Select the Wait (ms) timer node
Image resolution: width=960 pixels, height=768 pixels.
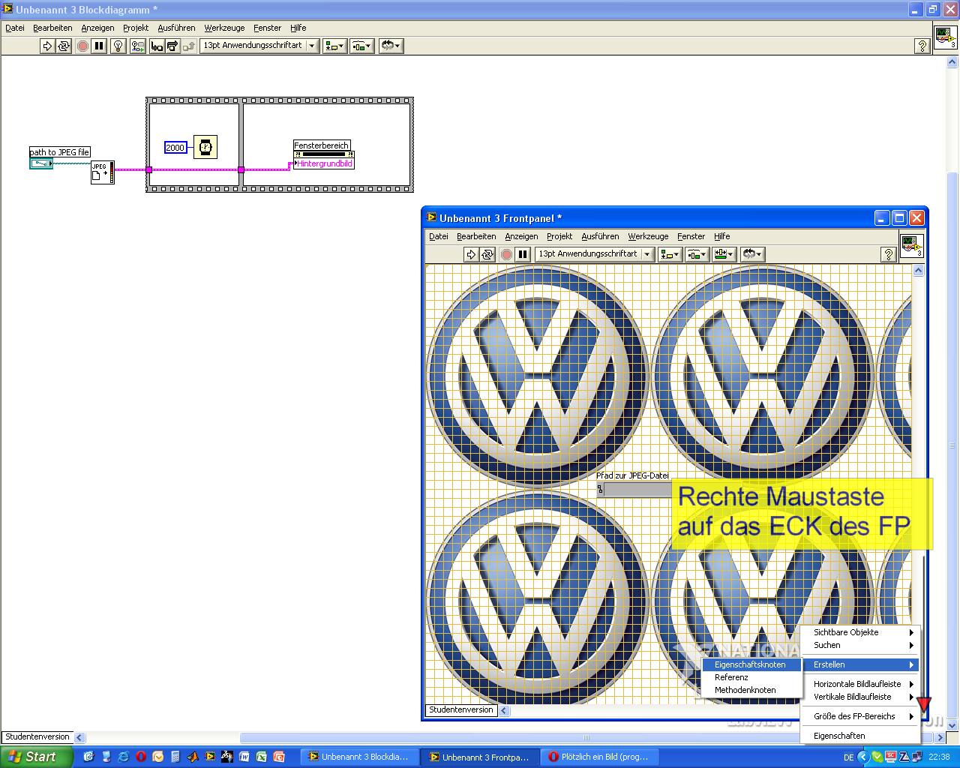(x=205, y=147)
